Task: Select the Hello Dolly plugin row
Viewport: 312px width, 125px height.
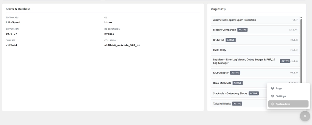Action: coord(255,50)
